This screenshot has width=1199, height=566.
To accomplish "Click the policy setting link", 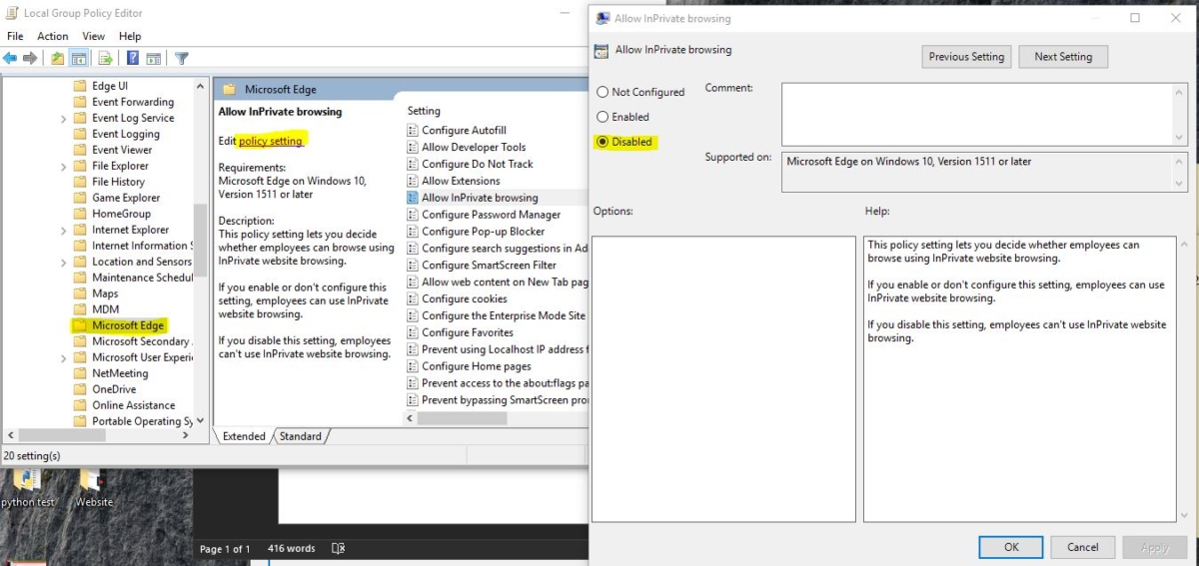I will [270, 142].
